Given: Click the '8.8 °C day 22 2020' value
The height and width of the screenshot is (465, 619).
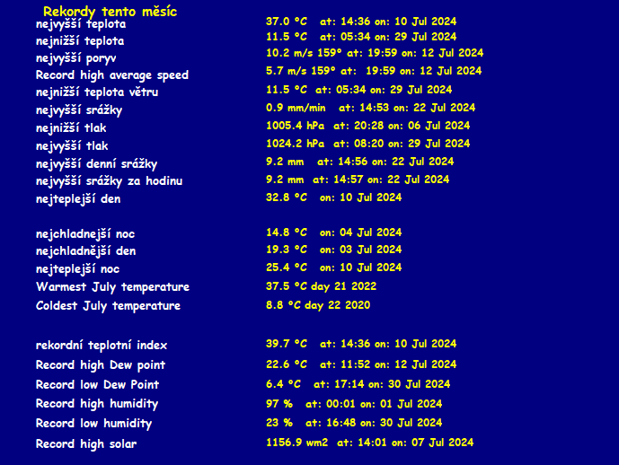Looking at the screenshot, I should click(318, 305).
